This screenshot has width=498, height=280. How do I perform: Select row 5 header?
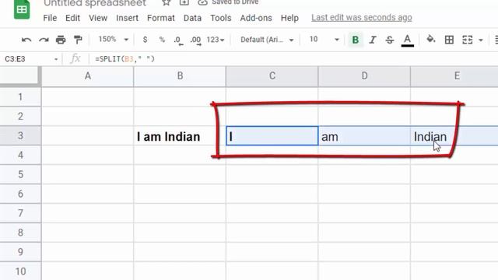[21, 174]
